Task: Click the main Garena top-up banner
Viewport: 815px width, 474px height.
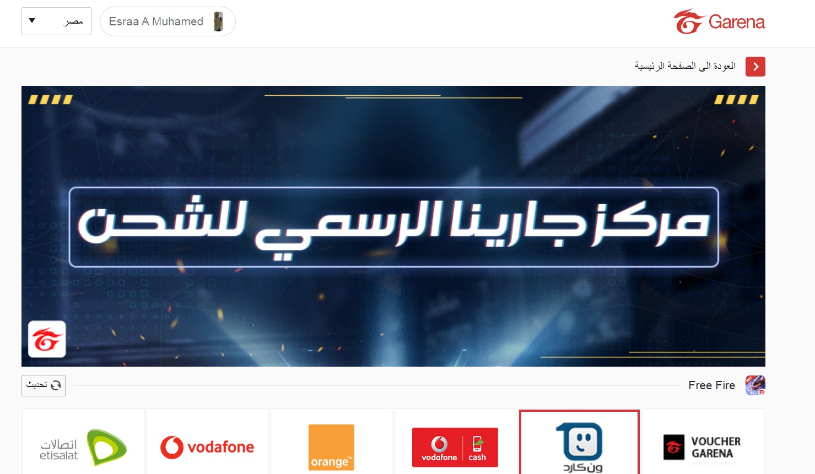Action: pyautogui.click(x=393, y=226)
